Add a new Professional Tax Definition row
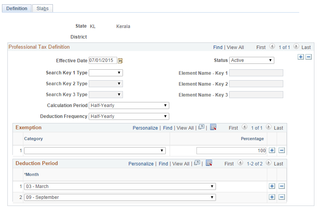Screen dimensions: 335x211 coord(301,57)
